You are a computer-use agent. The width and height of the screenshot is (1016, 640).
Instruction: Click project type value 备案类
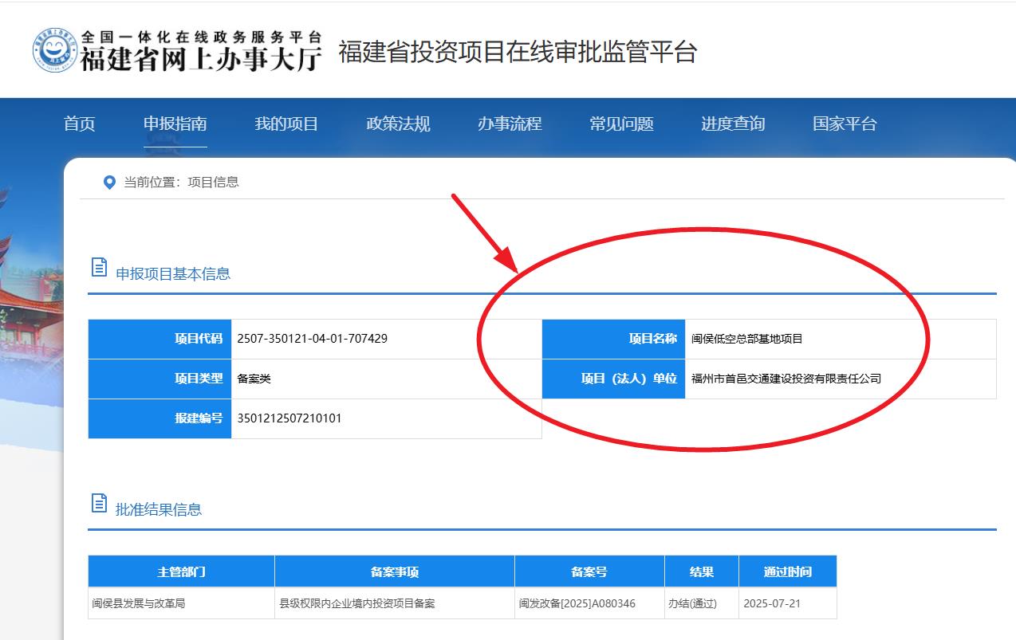coord(254,379)
